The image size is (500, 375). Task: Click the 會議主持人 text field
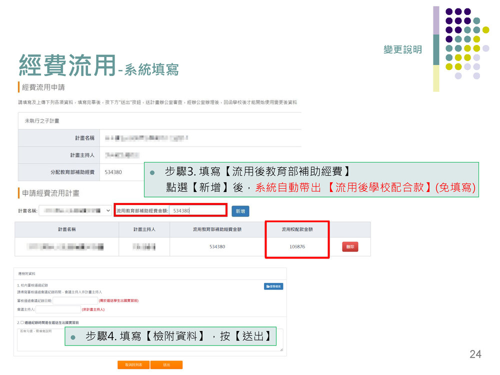point(58,309)
